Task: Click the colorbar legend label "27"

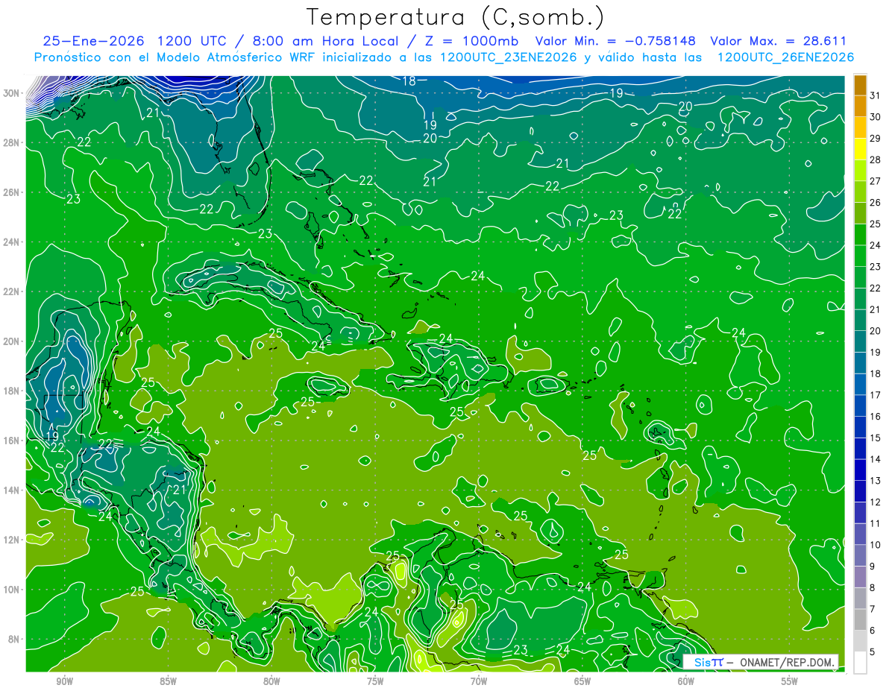Action: pyautogui.click(x=876, y=181)
